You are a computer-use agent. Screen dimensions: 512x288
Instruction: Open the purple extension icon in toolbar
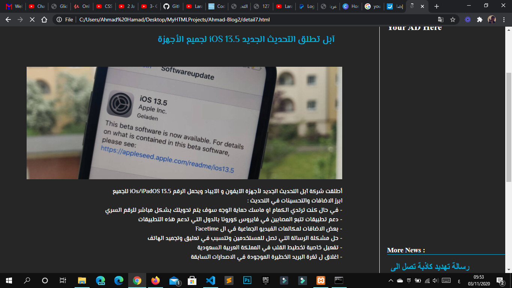tap(468, 19)
